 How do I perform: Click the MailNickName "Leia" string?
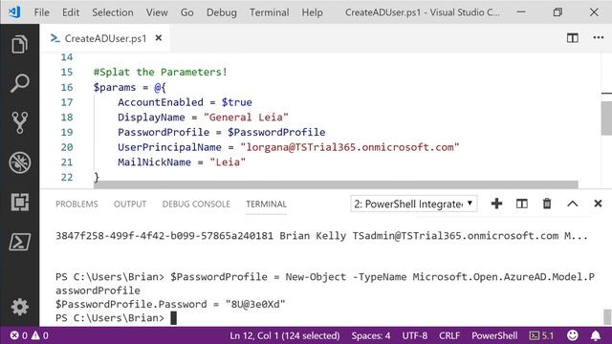coord(228,162)
